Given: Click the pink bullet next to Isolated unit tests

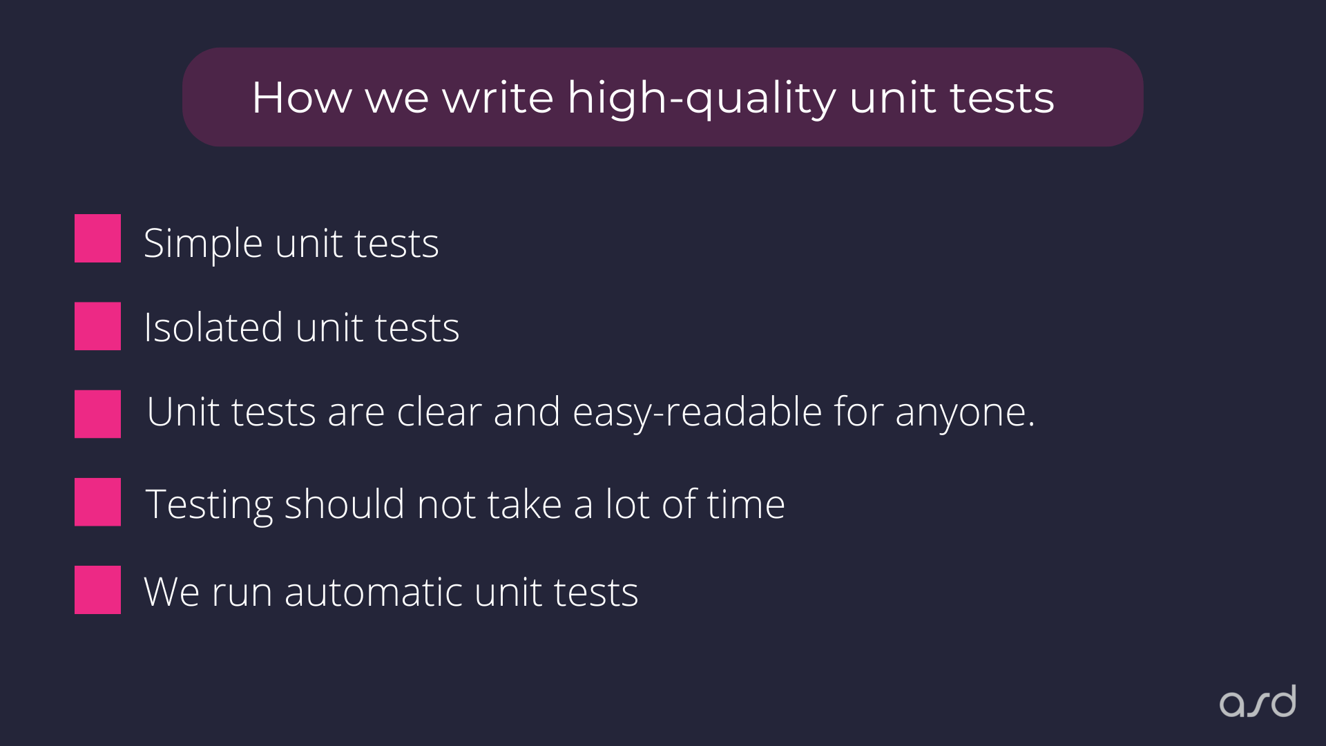Looking at the screenshot, I should [97, 326].
